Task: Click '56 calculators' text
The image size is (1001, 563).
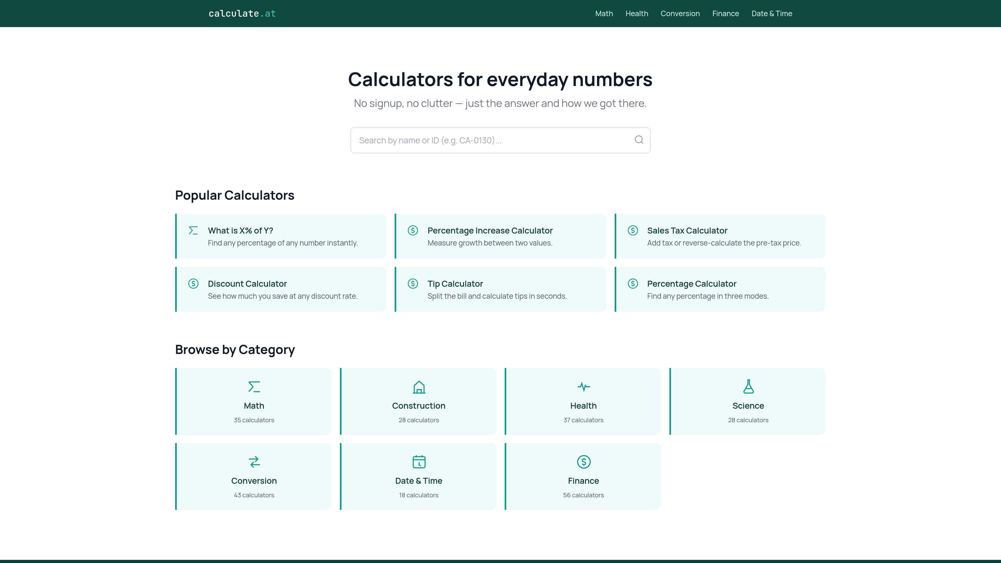Action: tap(584, 495)
